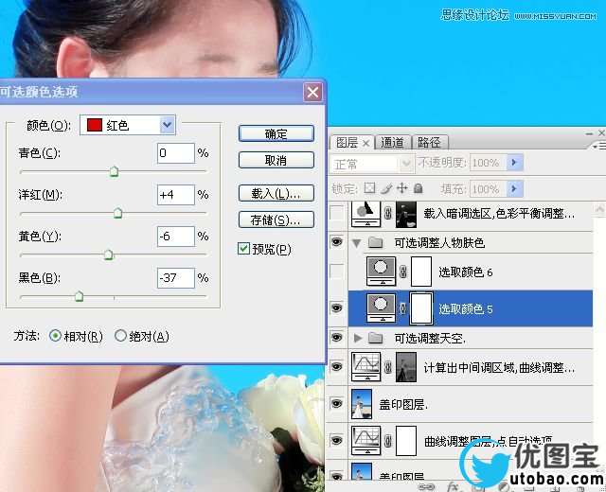Click the lock all padlock icon
Screen dimensions: 606x492
tap(418, 188)
